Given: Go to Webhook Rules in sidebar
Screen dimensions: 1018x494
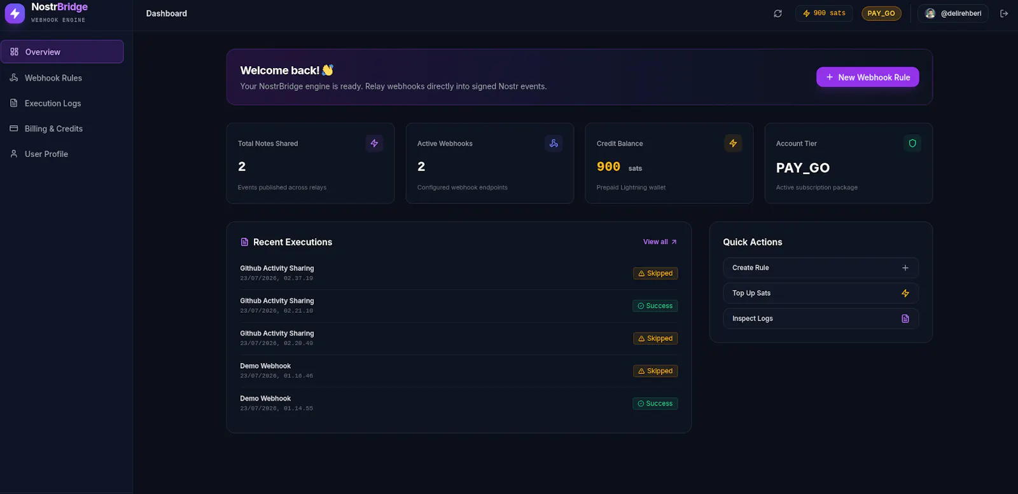Looking at the screenshot, I should coord(62,78).
